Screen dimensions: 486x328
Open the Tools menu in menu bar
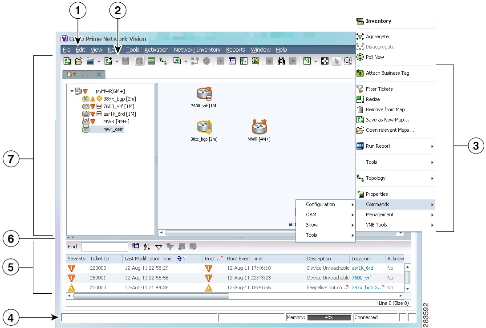pos(133,49)
